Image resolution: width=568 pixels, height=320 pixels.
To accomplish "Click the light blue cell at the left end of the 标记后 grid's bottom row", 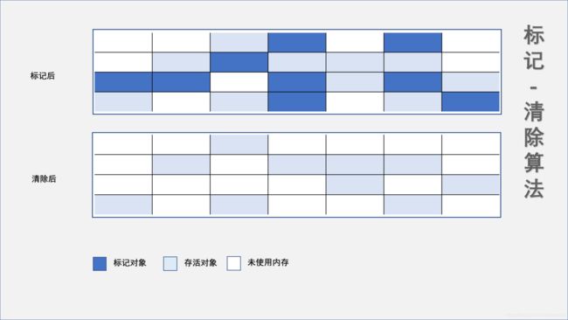I will coord(123,101).
